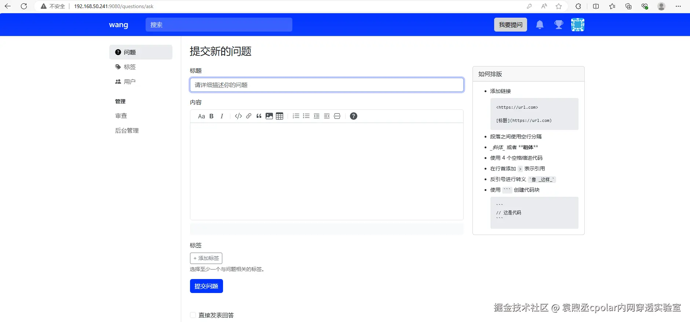Viewport: 690px width, 322px height.
Task: Click the question title input field
Action: tap(327, 85)
